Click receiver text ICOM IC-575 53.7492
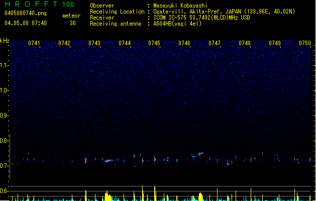The width and height of the screenshot is (316, 201). pyautogui.click(x=183, y=18)
